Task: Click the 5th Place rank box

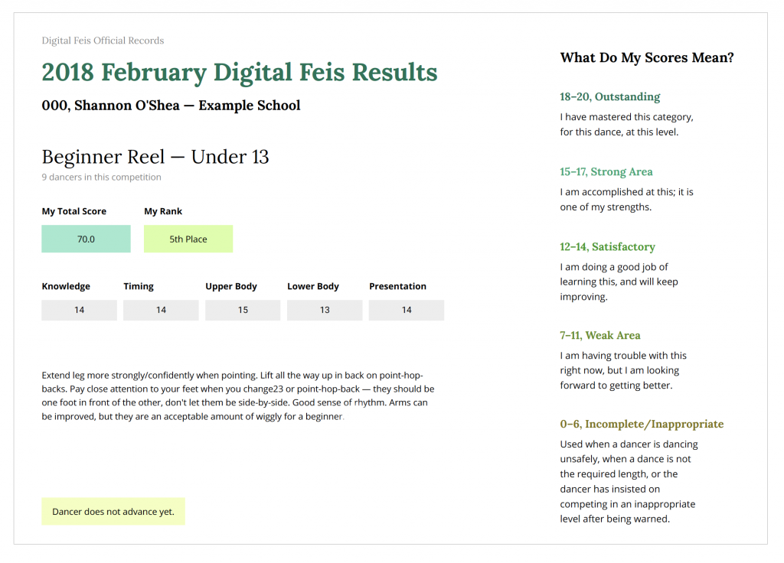Action: coord(188,239)
